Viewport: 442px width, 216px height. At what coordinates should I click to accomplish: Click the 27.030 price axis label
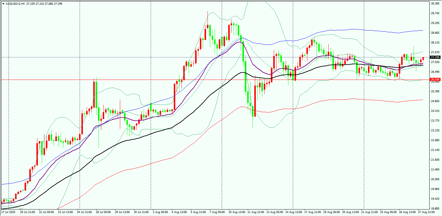coord(435,62)
